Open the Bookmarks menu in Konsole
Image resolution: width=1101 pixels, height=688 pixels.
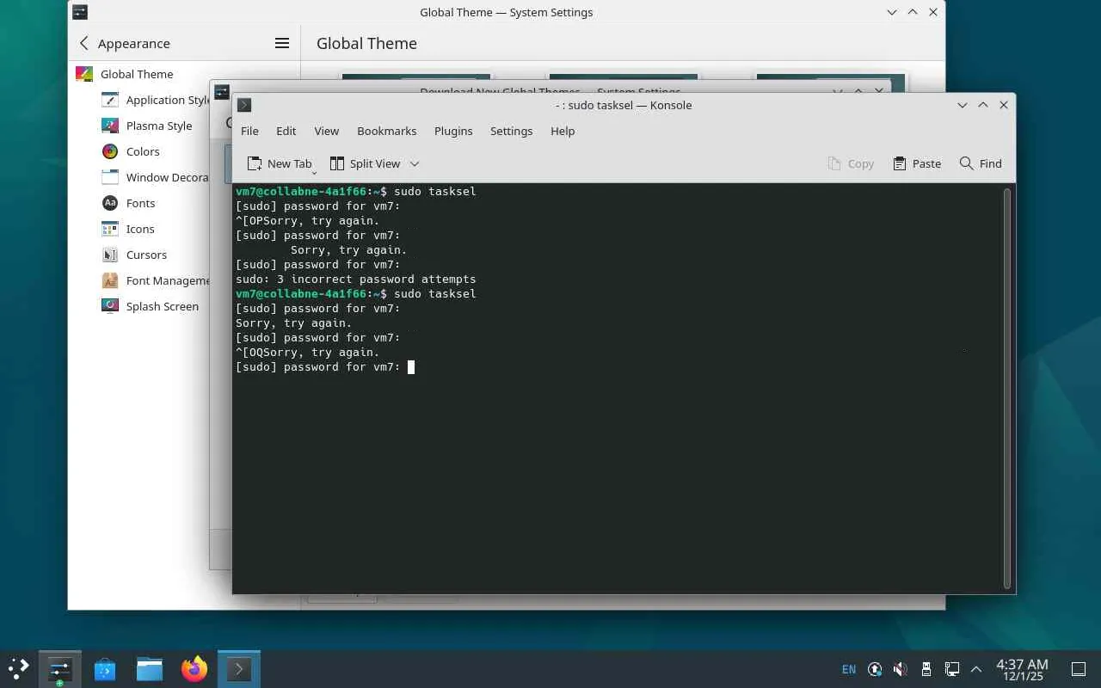pyautogui.click(x=386, y=131)
